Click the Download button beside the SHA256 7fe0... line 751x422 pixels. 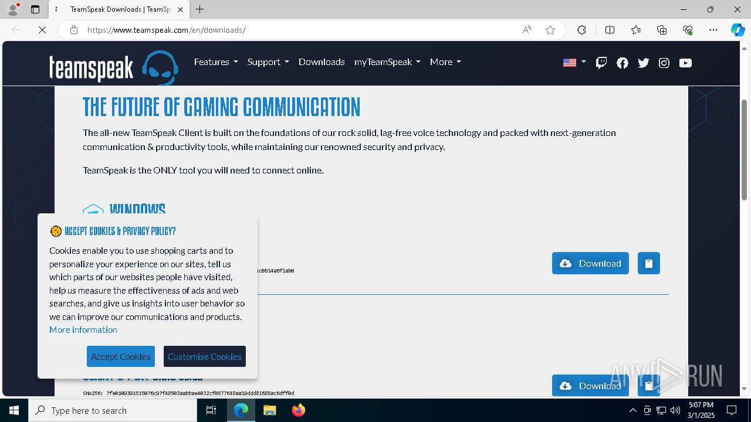[590, 386]
